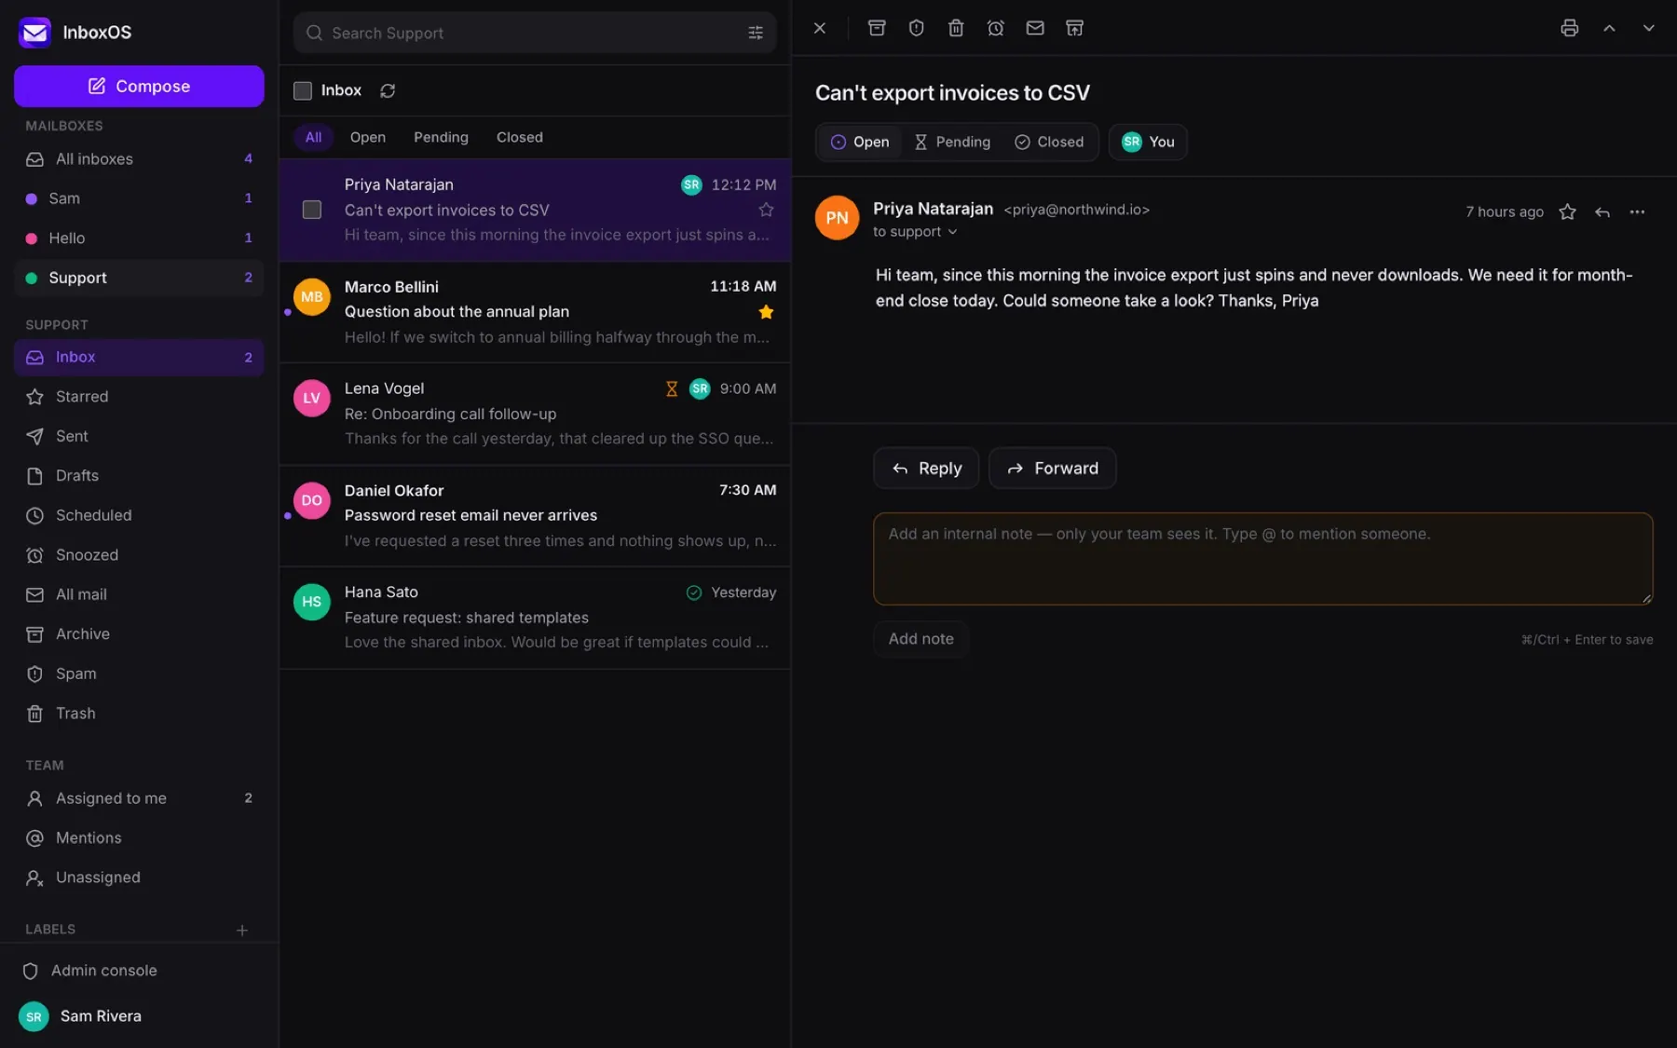
Task: Switch to the Closed filter tab
Action: coord(519,137)
